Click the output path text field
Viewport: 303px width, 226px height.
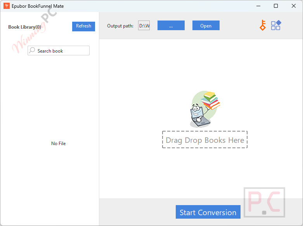pyautogui.click(x=144, y=26)
